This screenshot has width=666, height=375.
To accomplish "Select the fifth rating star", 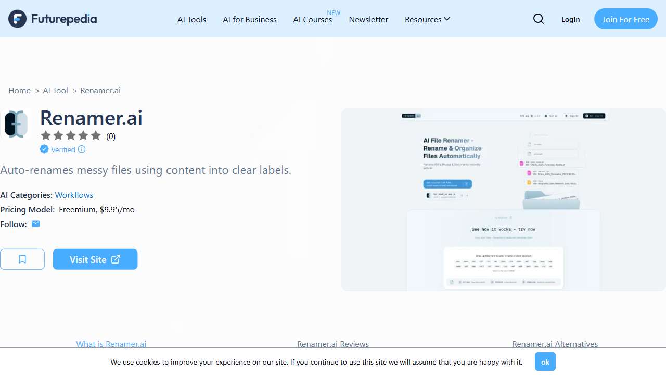I will [95, 135].
